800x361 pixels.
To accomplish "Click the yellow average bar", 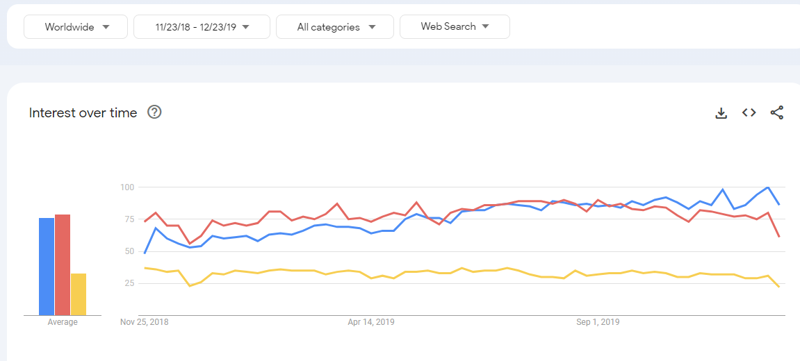I will 79,294.
